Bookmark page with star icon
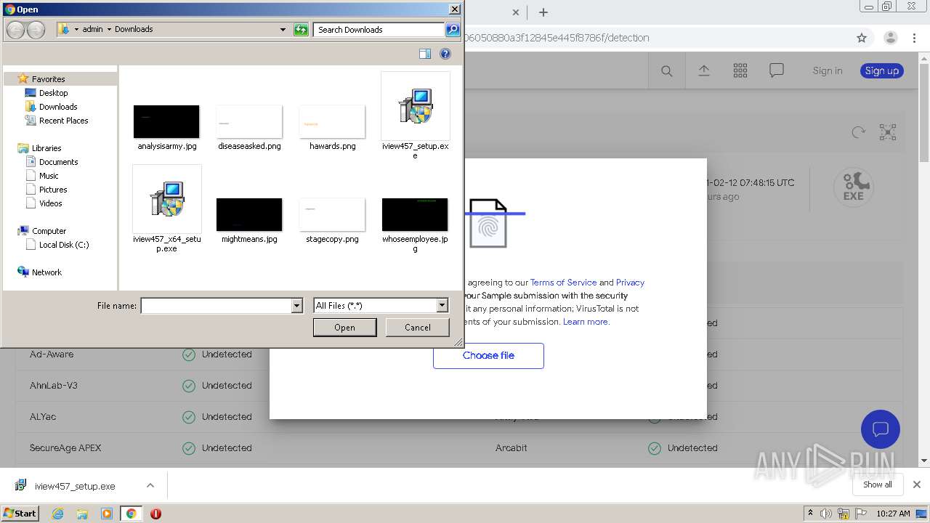The height and width of the screenshot is (523, 930). tap(862, 38)
